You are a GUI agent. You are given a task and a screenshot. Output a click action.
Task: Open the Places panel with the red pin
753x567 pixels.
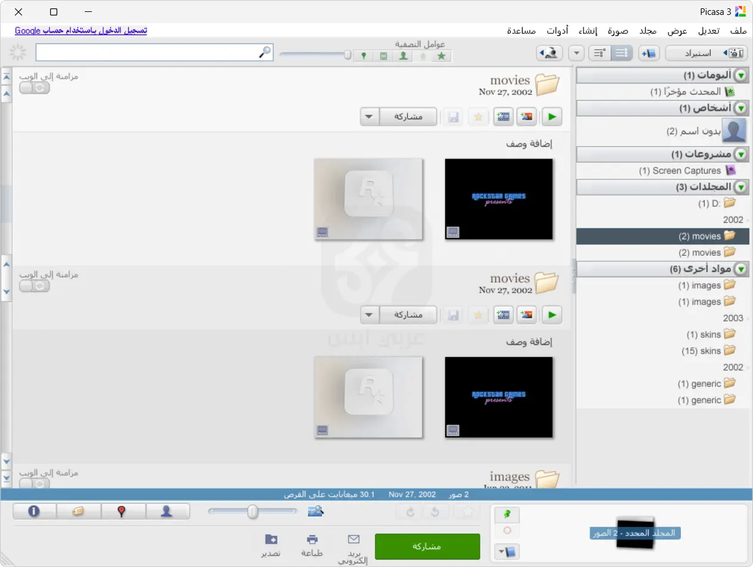coord(122,512)
